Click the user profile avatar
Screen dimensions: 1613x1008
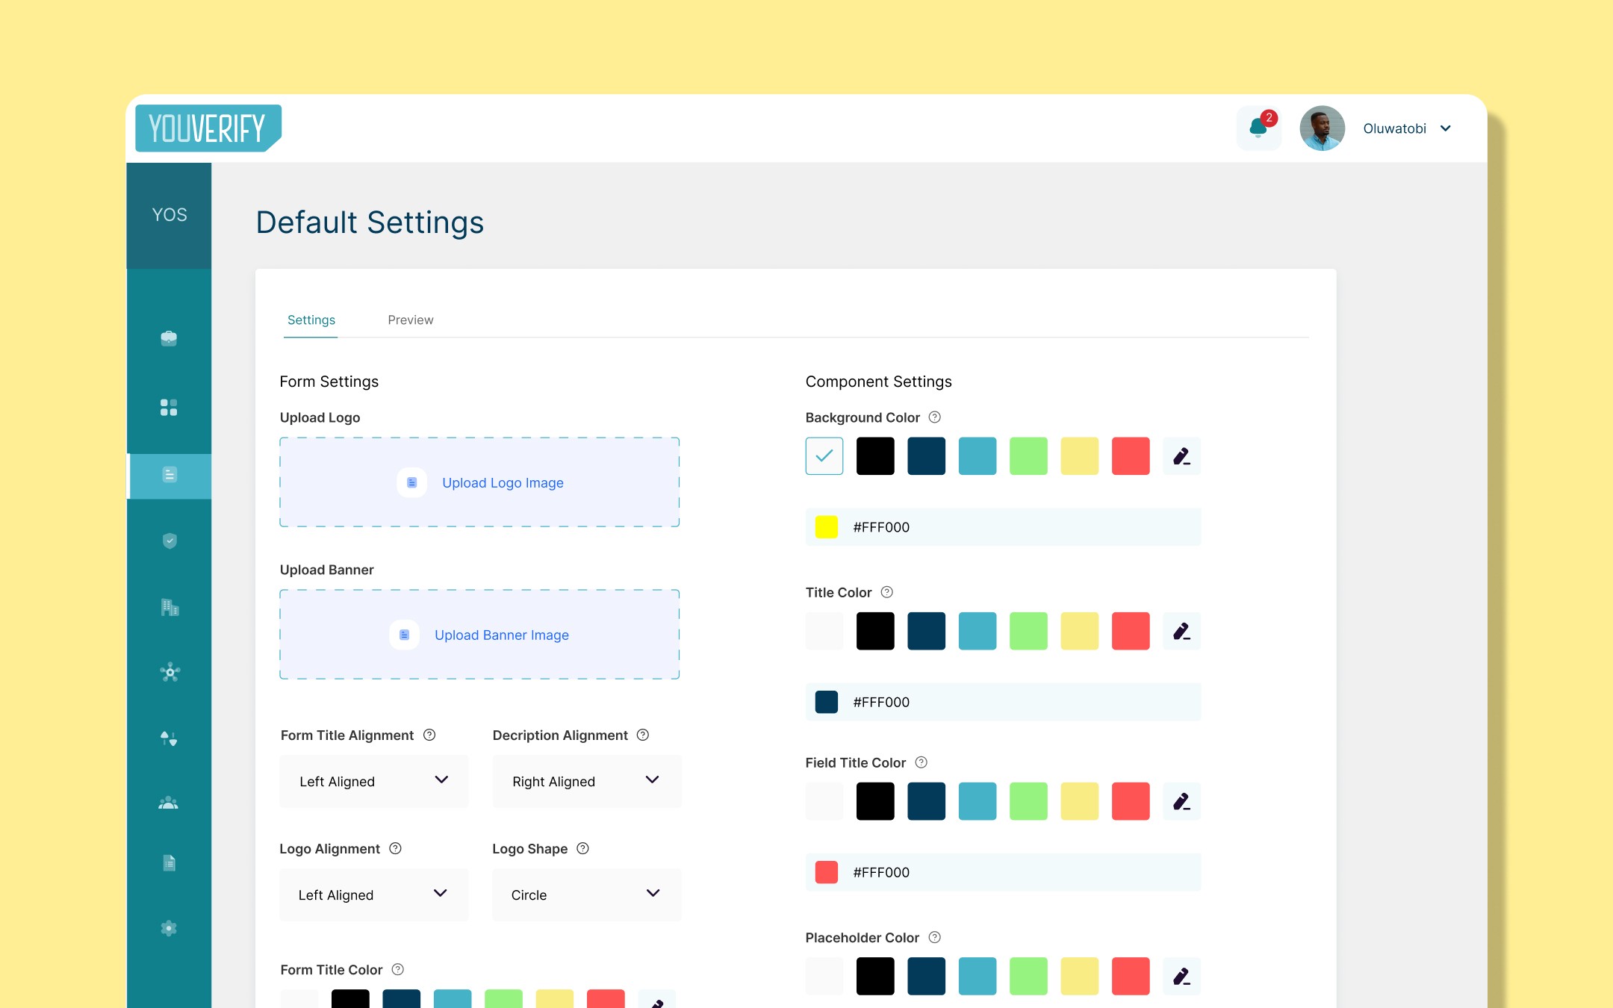pyautogui.click(x=1322, y=128)
